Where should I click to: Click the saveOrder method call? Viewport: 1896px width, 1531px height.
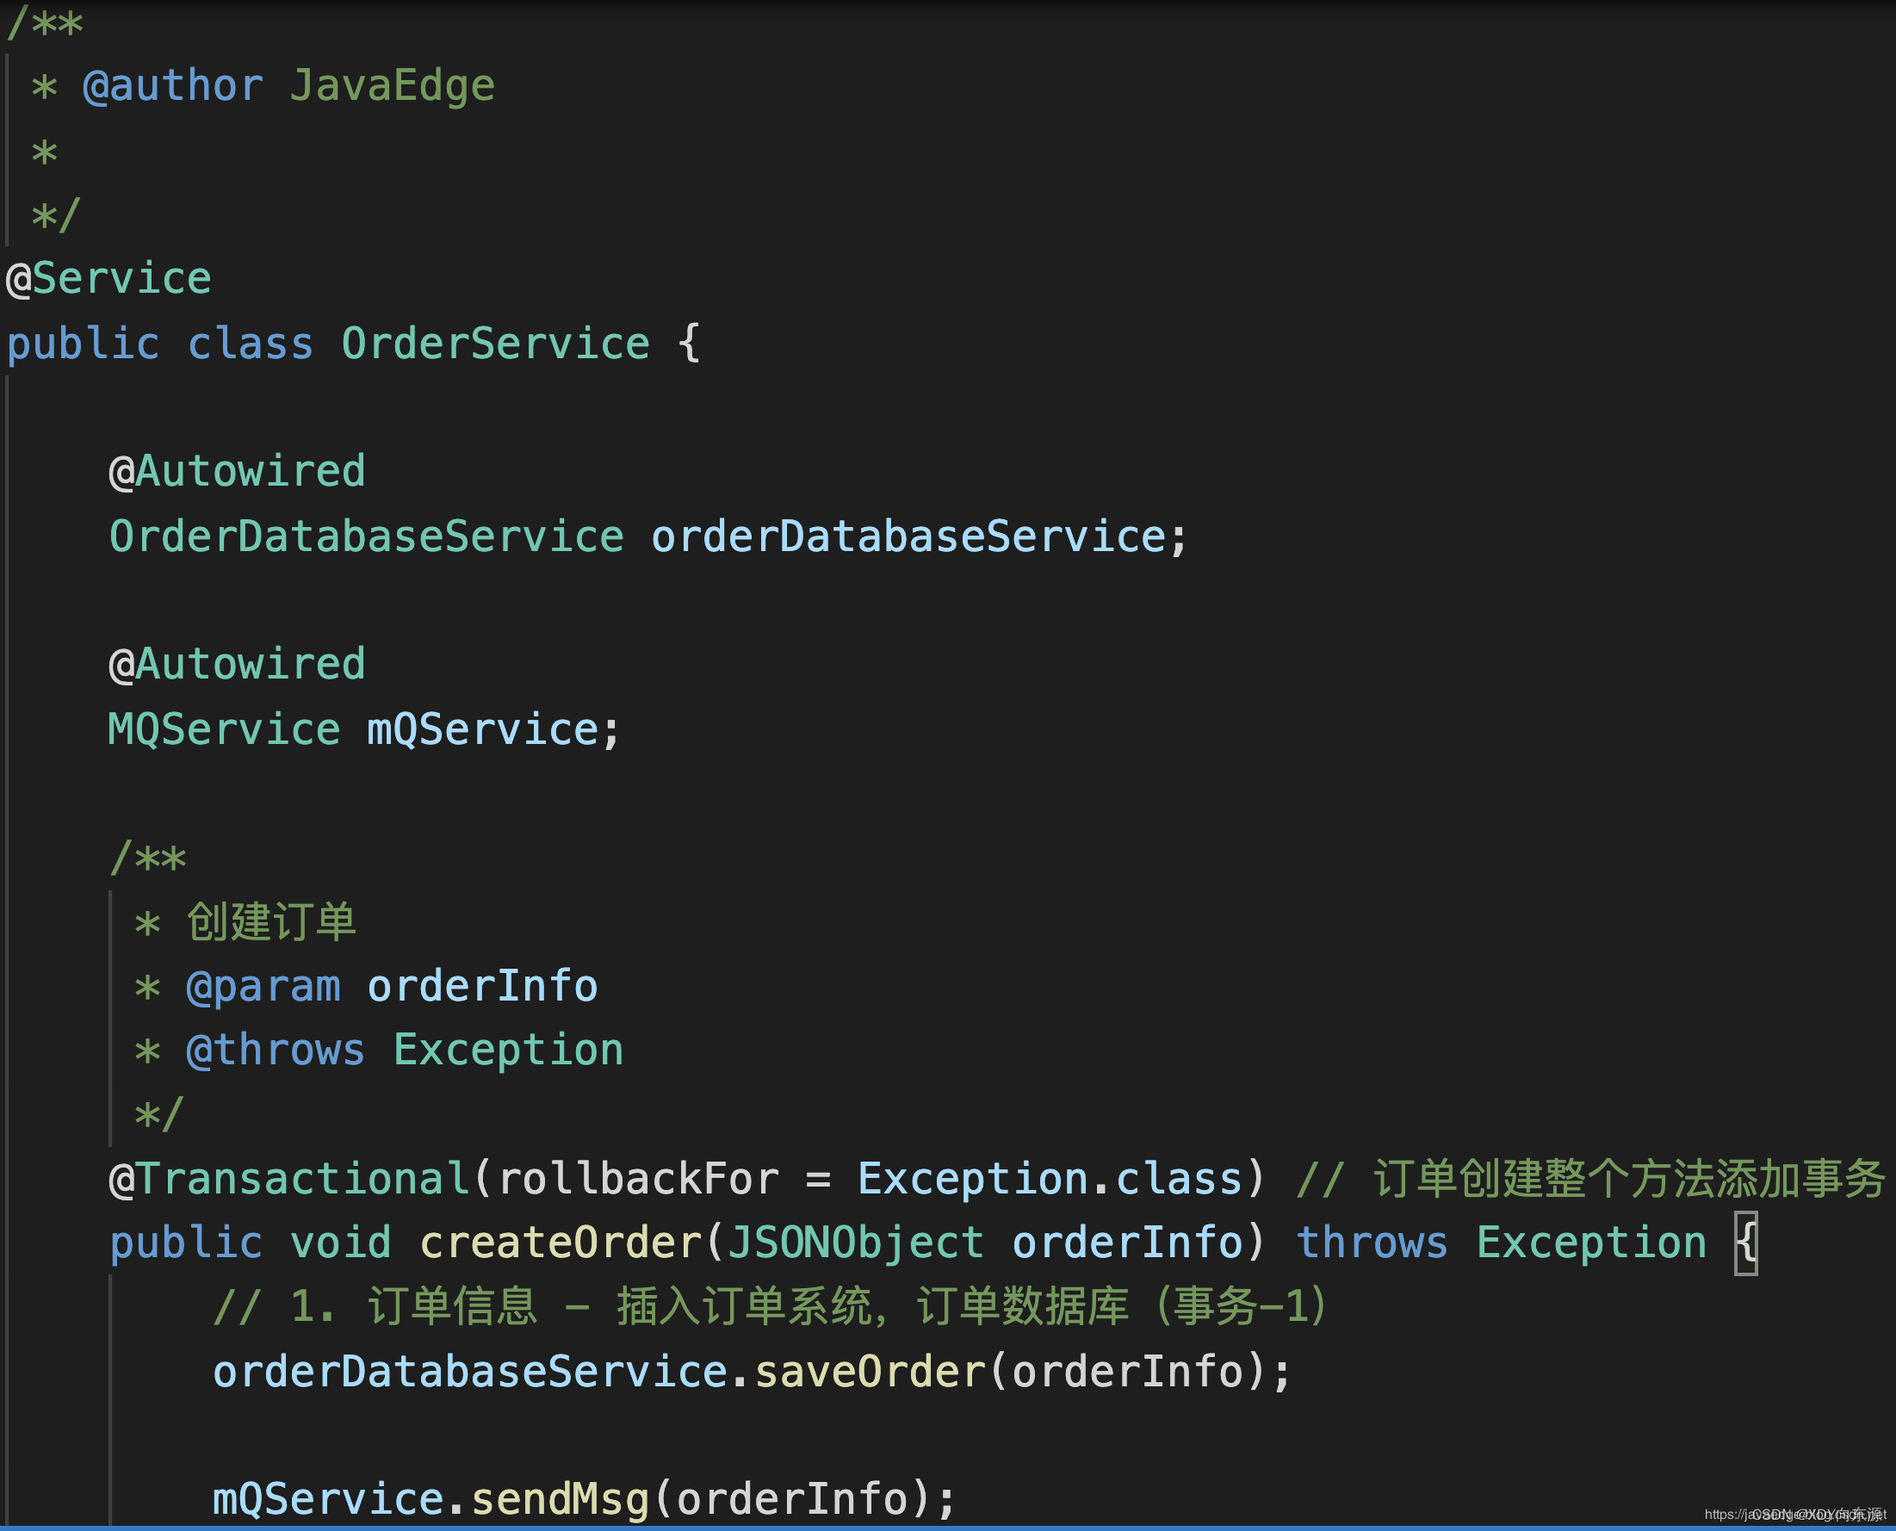coord(870,1373)
